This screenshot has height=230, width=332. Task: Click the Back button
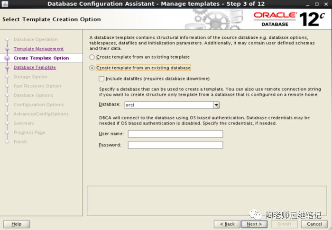[227, 224]
